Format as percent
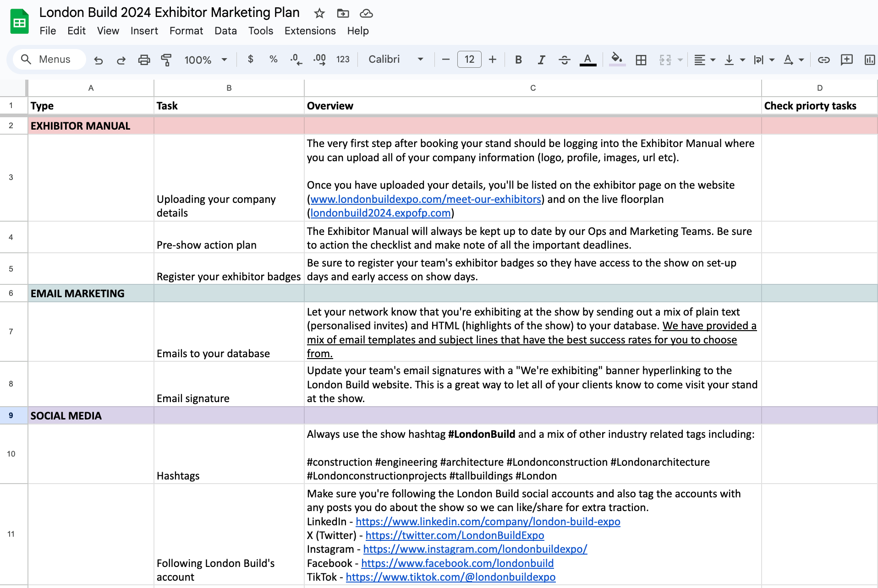Screen dimensions: 878x588 pyautogui.click(x=274, y=59)
